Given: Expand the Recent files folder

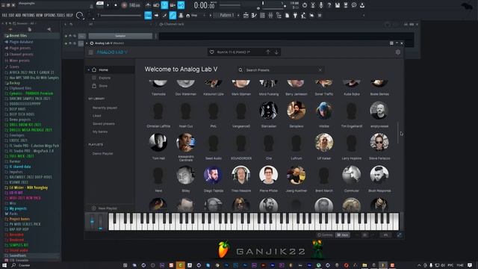Looking at the screenshot, I should (x=18, y=36).
